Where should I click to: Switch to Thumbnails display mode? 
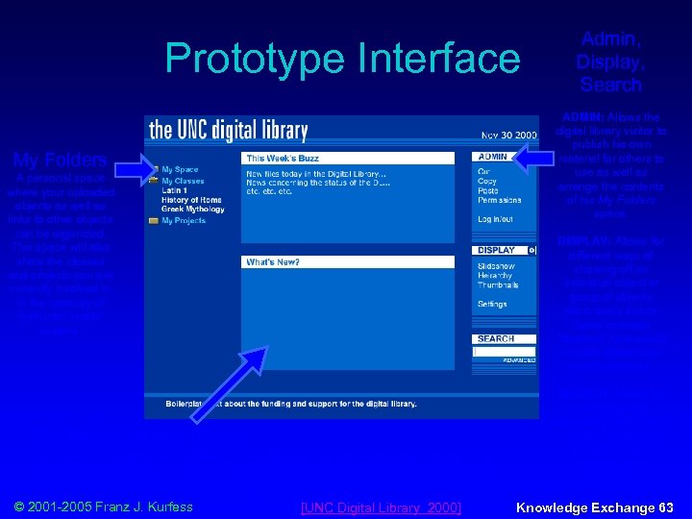click(x=498, y=285)
